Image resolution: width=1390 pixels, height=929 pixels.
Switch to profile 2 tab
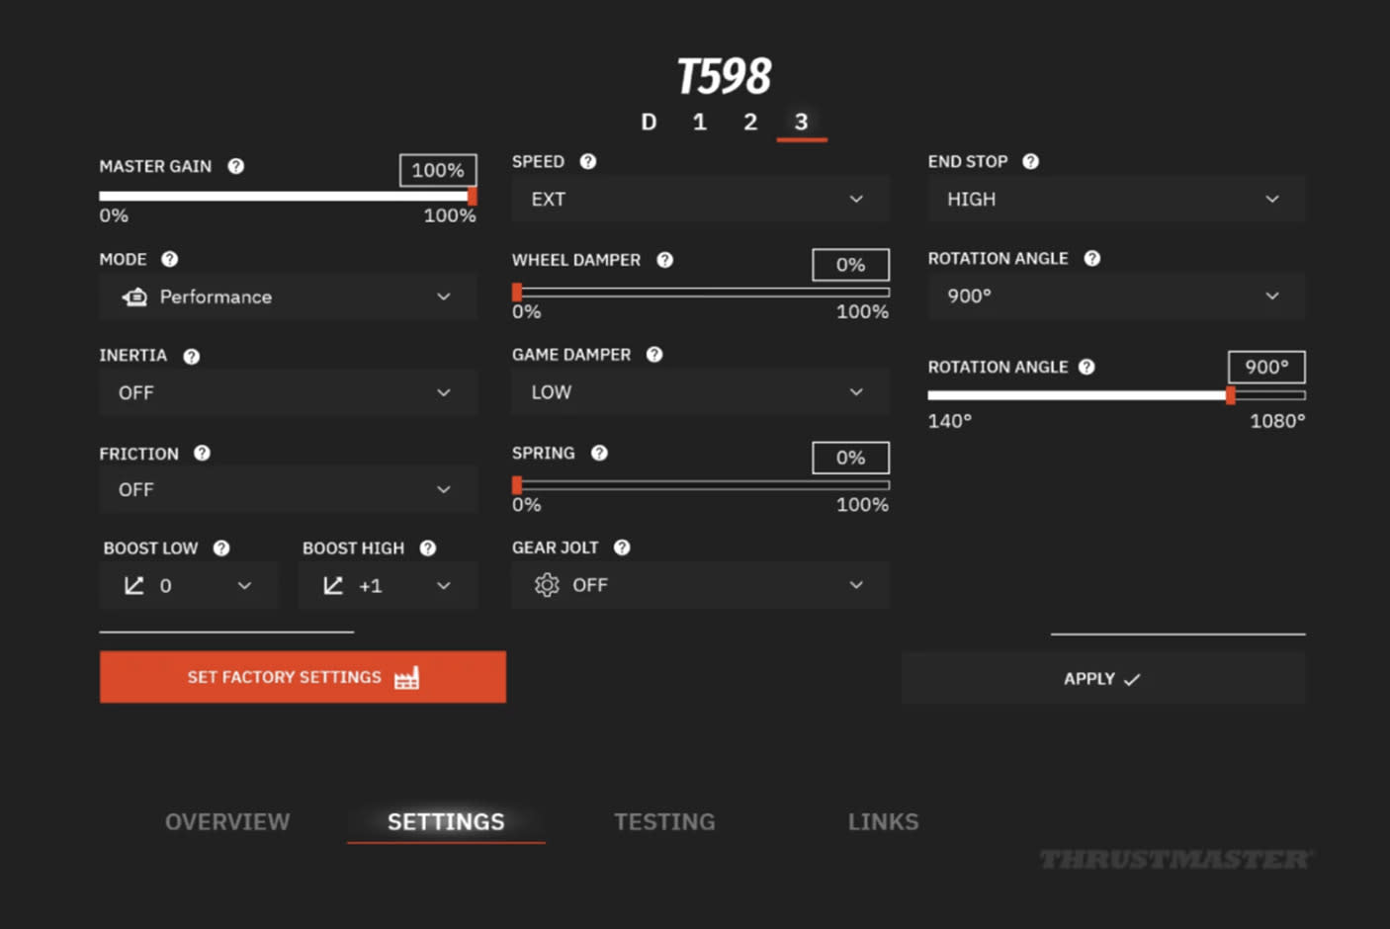(750, 122)
